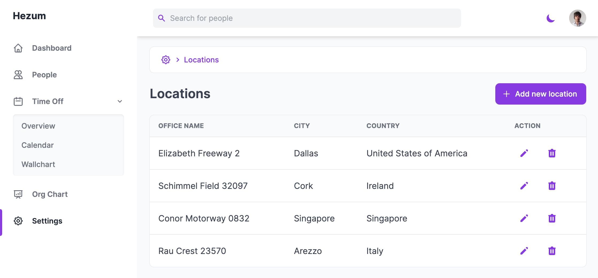Collapse the Time Off chevron
This screenshot has height=278, width=598.
120,101
